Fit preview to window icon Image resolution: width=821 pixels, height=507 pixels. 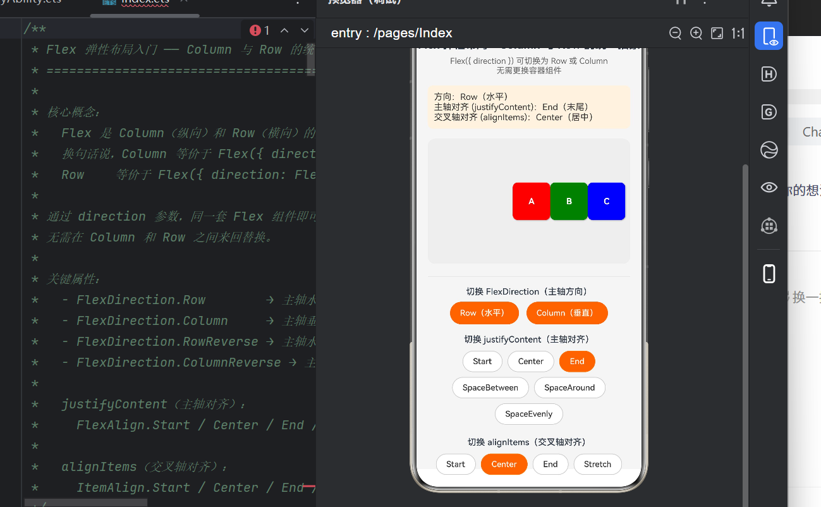tap(717, 34)
